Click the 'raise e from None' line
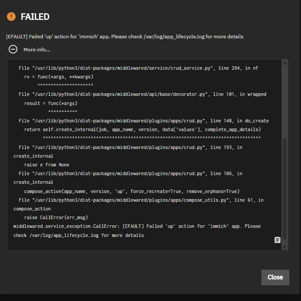The height and width of the screenshot is (301, 301). (46, 165)
